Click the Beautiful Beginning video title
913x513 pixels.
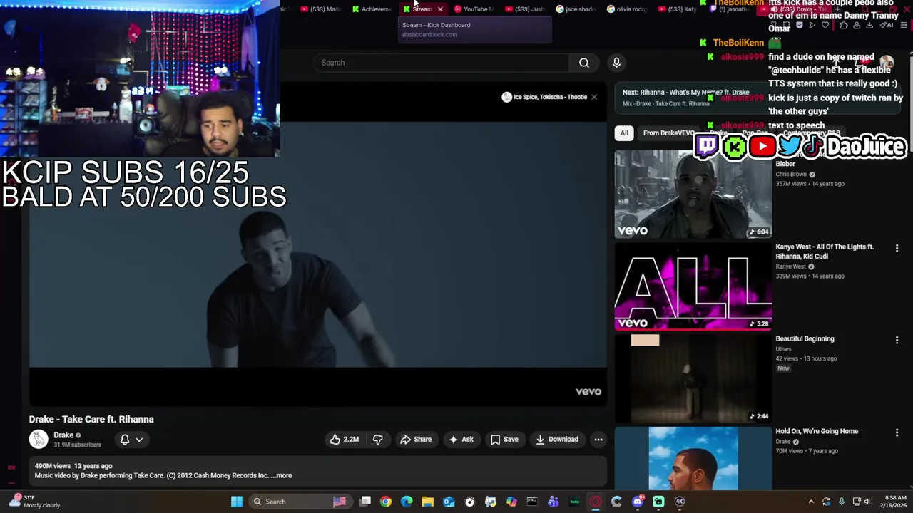point(805,339)
